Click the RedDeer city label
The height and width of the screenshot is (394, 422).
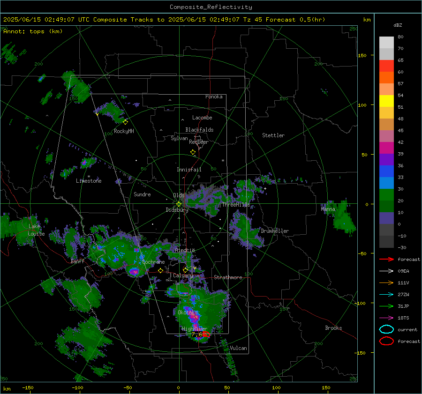199,142
